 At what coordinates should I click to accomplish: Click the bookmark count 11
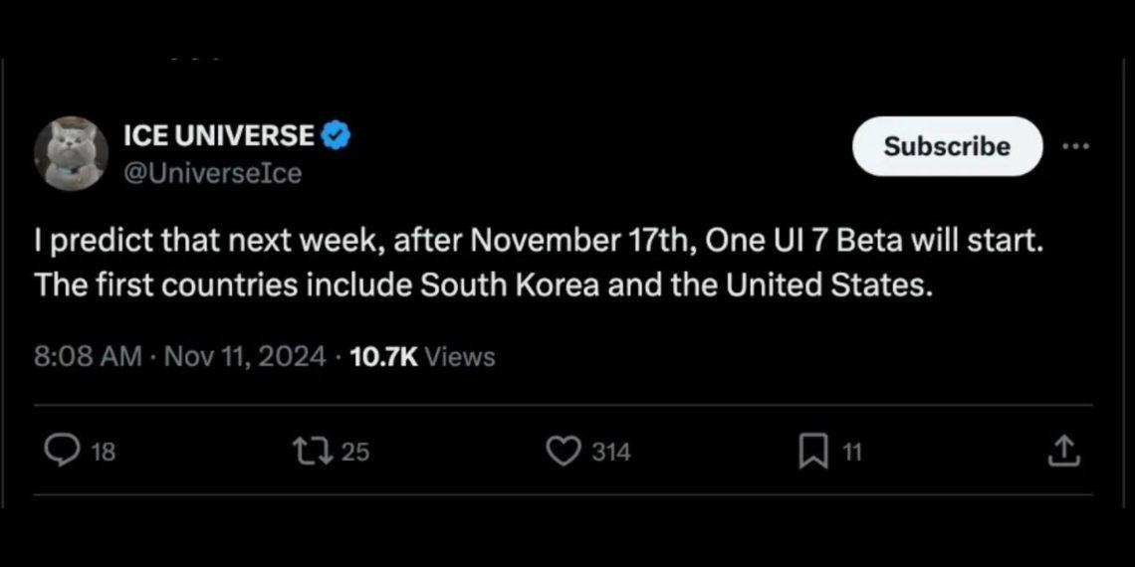(x=851, y=453)
